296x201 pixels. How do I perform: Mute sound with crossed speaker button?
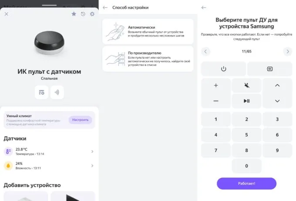pyautogui.click(x=246, y=86)
